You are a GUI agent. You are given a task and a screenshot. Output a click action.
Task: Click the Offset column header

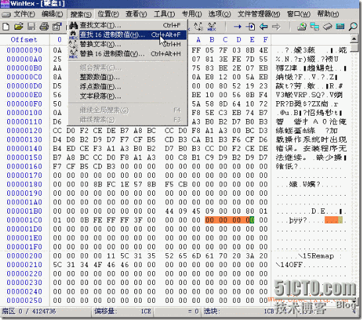pos(24,40)
